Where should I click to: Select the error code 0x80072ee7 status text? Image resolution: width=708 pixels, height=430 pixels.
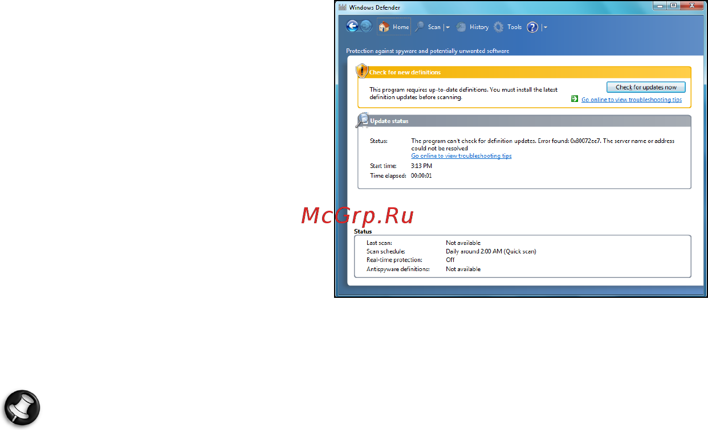coord(585,141)
